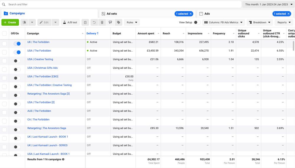295x168 pixels.
Task: Open the Rules dropdown menu
Action: [x=132, y=22]
